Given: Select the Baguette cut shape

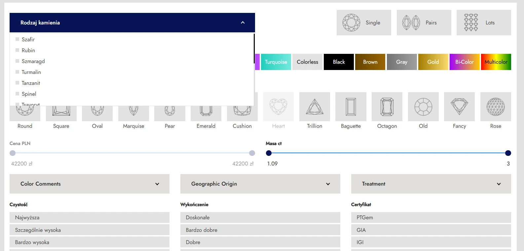Looking at the screenshot, I should coord(351,107).
